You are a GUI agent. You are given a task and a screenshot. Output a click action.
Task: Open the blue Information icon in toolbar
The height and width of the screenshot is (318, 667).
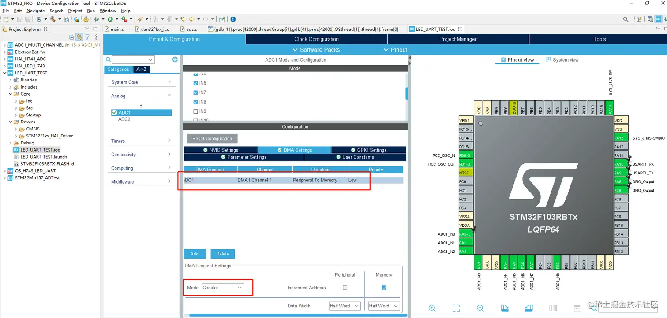coord(233,19)
